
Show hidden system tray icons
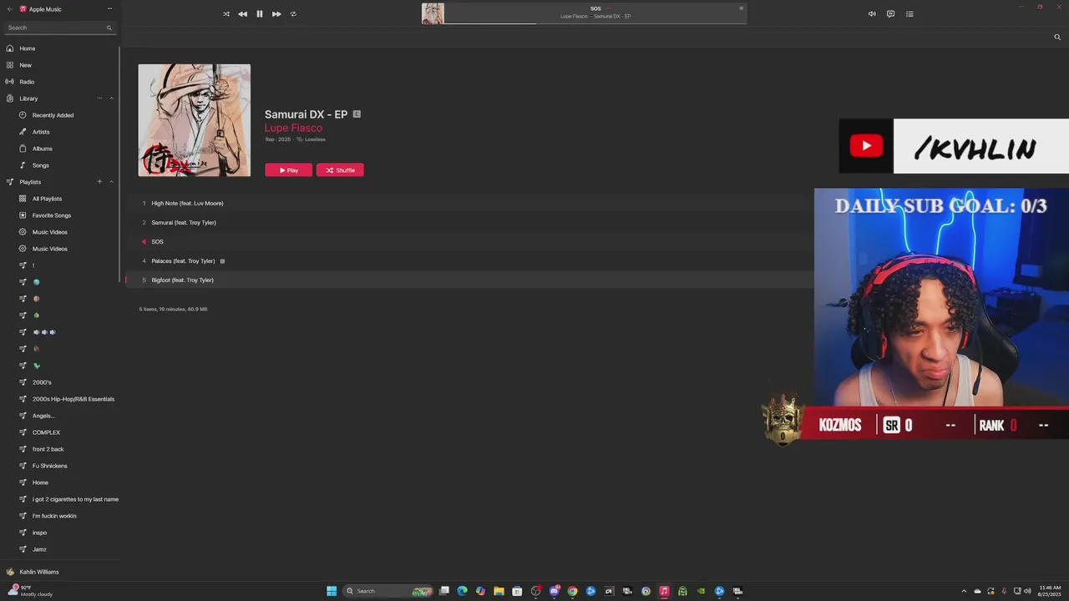point(965,591)
